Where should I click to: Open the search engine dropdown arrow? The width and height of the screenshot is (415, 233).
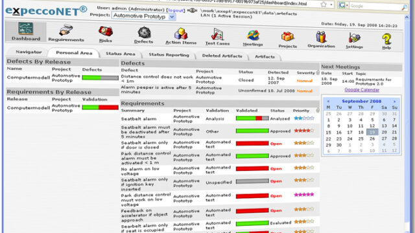(x=347, y=5)
